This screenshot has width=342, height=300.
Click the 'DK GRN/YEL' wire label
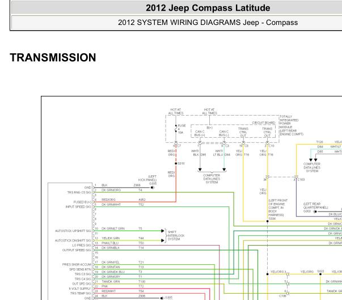click(111, 262)
